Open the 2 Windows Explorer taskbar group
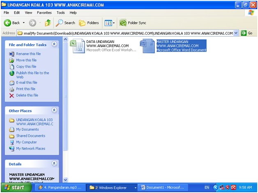Viewport: 258px width, 193px height. pos(112,187)
